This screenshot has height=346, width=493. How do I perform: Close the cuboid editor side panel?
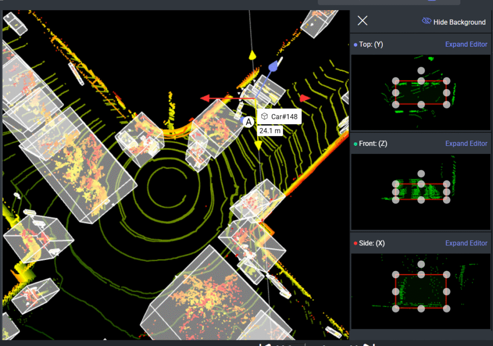coord(363,20)
